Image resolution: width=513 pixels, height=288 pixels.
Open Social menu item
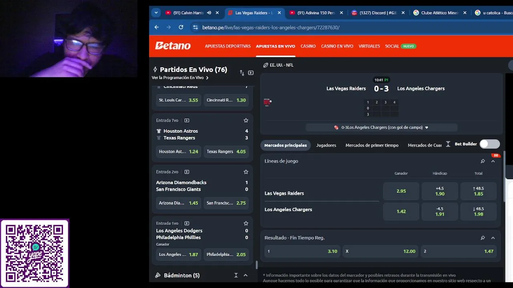(392, 46)
